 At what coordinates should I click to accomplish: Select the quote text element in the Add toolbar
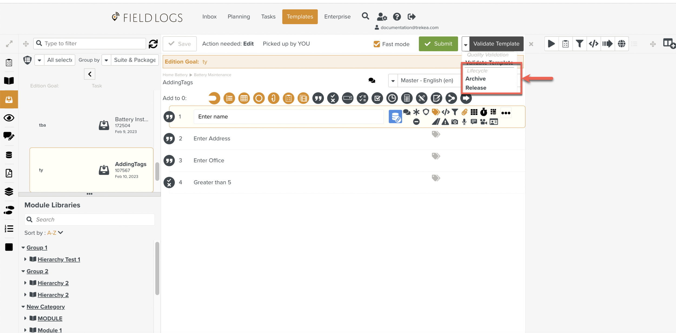click(318, 98)
